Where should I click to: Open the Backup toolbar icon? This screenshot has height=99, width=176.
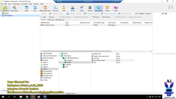pos(90,9)
